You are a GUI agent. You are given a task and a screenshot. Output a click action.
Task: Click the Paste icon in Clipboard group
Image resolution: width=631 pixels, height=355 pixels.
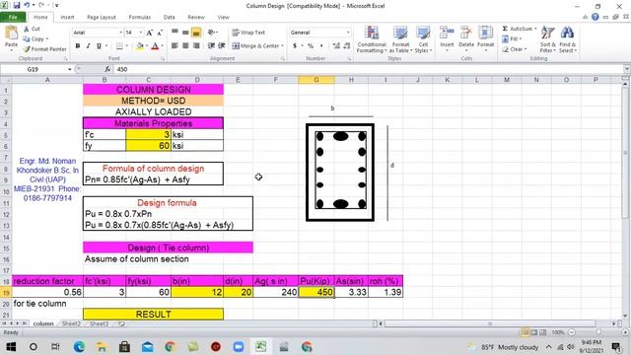[x=11, y=33]
